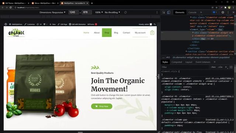Open the Chrome profile avatar

(x=229, y=7)
